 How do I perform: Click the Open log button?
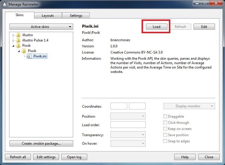pos(74,157)
